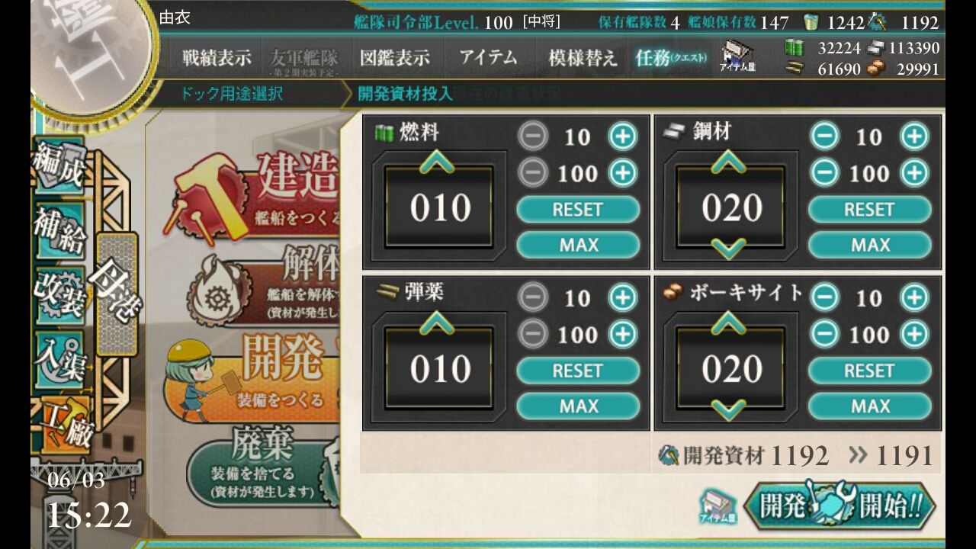Set 弾薬 ammo to MAX

coord(578,406)
